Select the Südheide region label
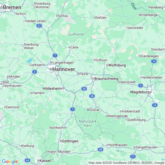 pyautogui.click(x=76, y=34)
